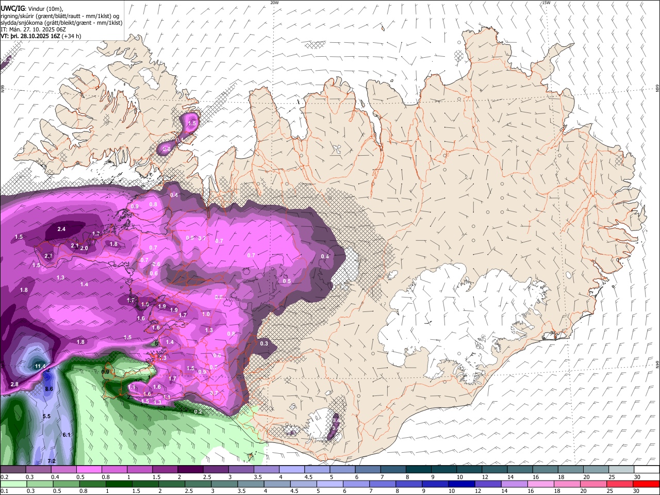This screenshot has width=660, height=495.
Task: Click the 'rigning/skúrir' legend description line
Action: click(59, 16)
